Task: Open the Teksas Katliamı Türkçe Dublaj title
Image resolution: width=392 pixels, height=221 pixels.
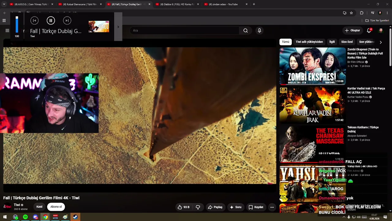Action: tap(363, 129)
